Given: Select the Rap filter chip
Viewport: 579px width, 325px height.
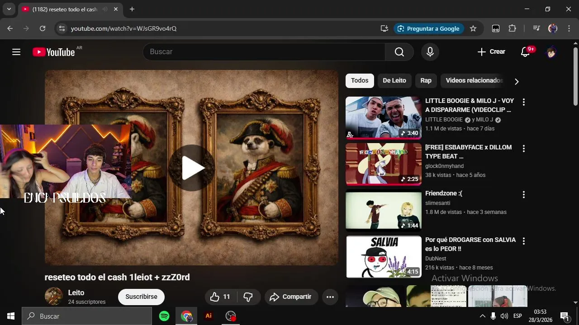Looking at the screenshot, I should pos(426,80).
